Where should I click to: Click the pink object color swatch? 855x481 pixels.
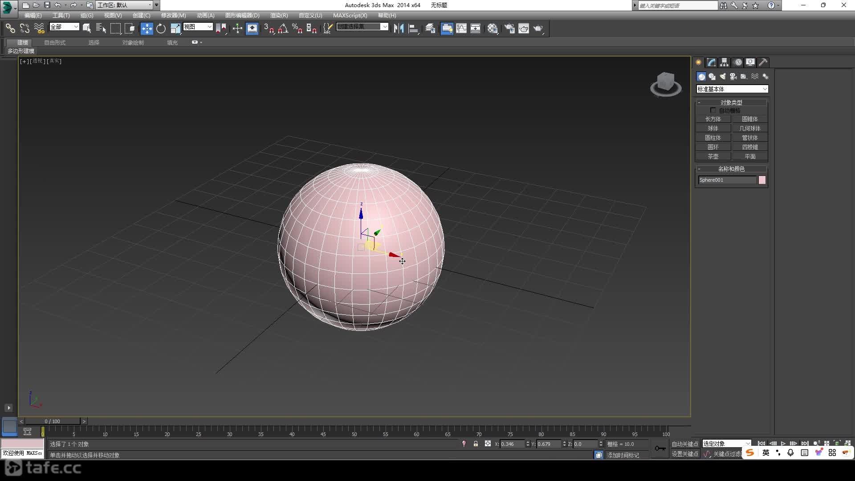click(x=762, y=180)
